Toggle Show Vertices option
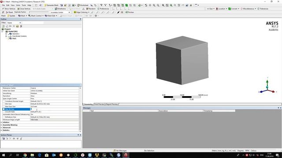This screenshot has height=158, width=282. click(x=9, y=9)
